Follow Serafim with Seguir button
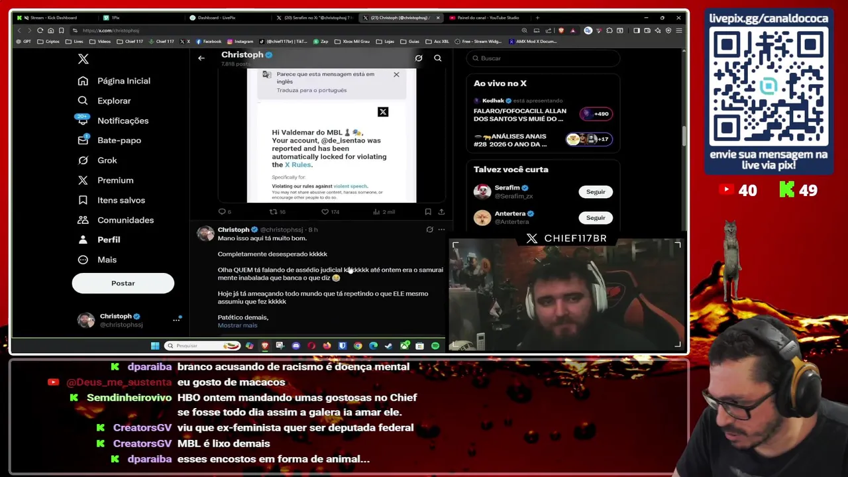This screenshot has width=848, height=477. pos(596,192)
